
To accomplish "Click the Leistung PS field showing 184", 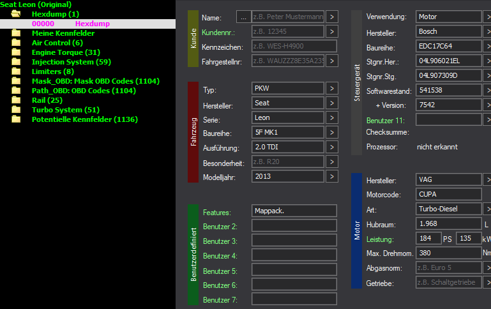I will pos(428,238).
